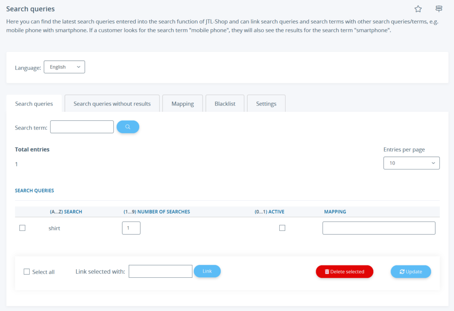Viewport: 454px width, 311px height.
Task: Click the star icon in the page header
Action: coord(418,8)
